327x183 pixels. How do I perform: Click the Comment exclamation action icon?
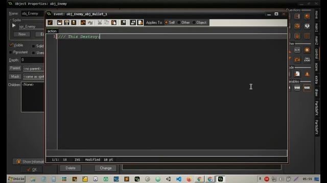click(x=307, y=74)
